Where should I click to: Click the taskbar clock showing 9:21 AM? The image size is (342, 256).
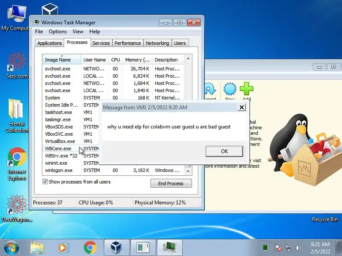click(320, 248)
